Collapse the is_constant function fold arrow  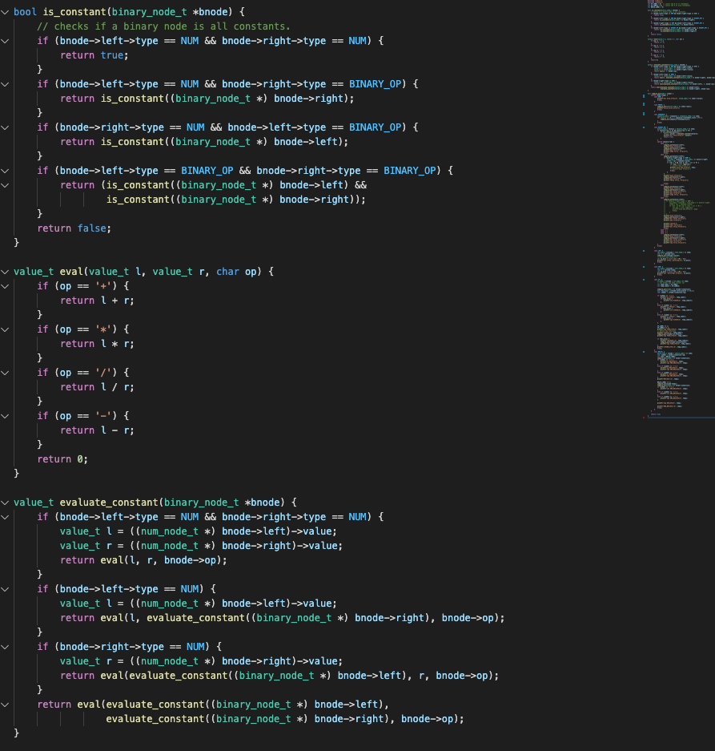(6, 12)
